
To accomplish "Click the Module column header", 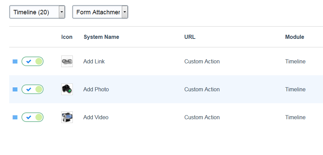I will tap(294, 37).
